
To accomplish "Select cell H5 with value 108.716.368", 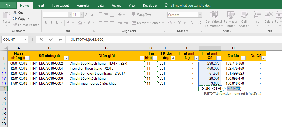I will (x=233, y=63).
